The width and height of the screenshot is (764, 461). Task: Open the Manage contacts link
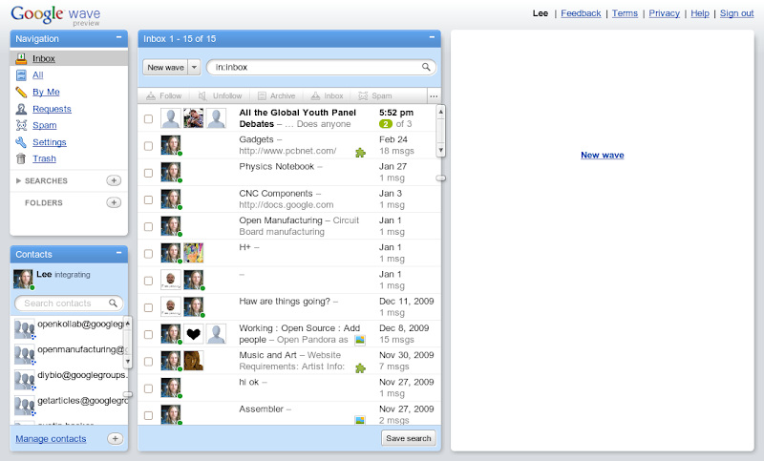tap(51, 439)
